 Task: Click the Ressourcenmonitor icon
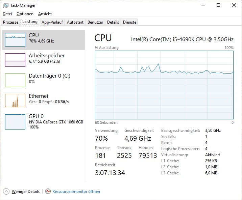coord(48,192)
